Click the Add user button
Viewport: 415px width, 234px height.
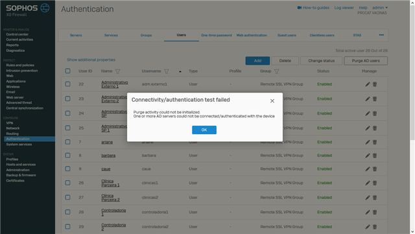coord(257,61)
